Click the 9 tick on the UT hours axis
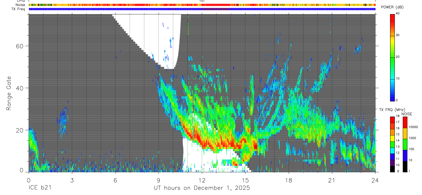422x195 pixels. [x=158, y=180]
